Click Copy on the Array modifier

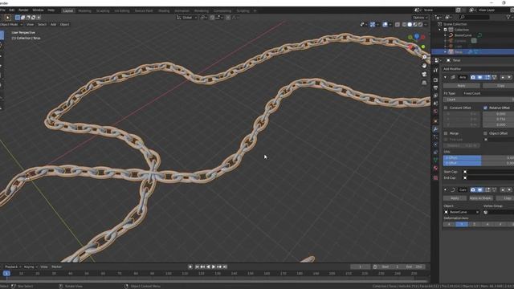[x=499, y=86]
